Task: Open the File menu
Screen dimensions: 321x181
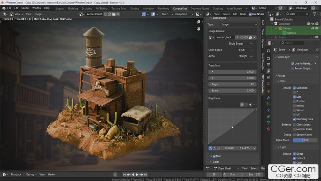Action: [x=9, y=8]
